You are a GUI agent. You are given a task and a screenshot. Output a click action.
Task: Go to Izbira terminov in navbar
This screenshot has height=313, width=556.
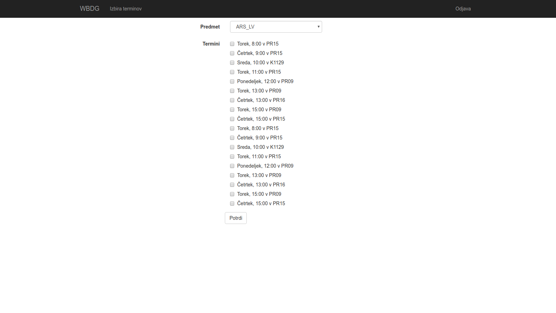[126, 9]
